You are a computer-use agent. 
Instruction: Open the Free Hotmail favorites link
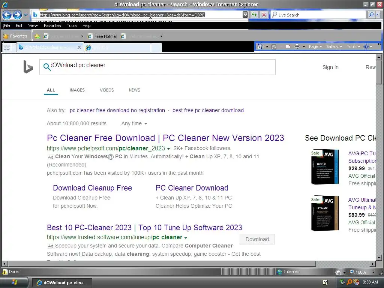(x=103, y=36)
